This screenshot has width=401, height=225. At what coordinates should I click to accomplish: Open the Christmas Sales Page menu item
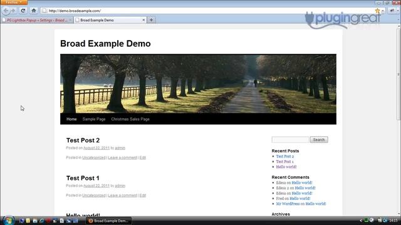point(130,119)
